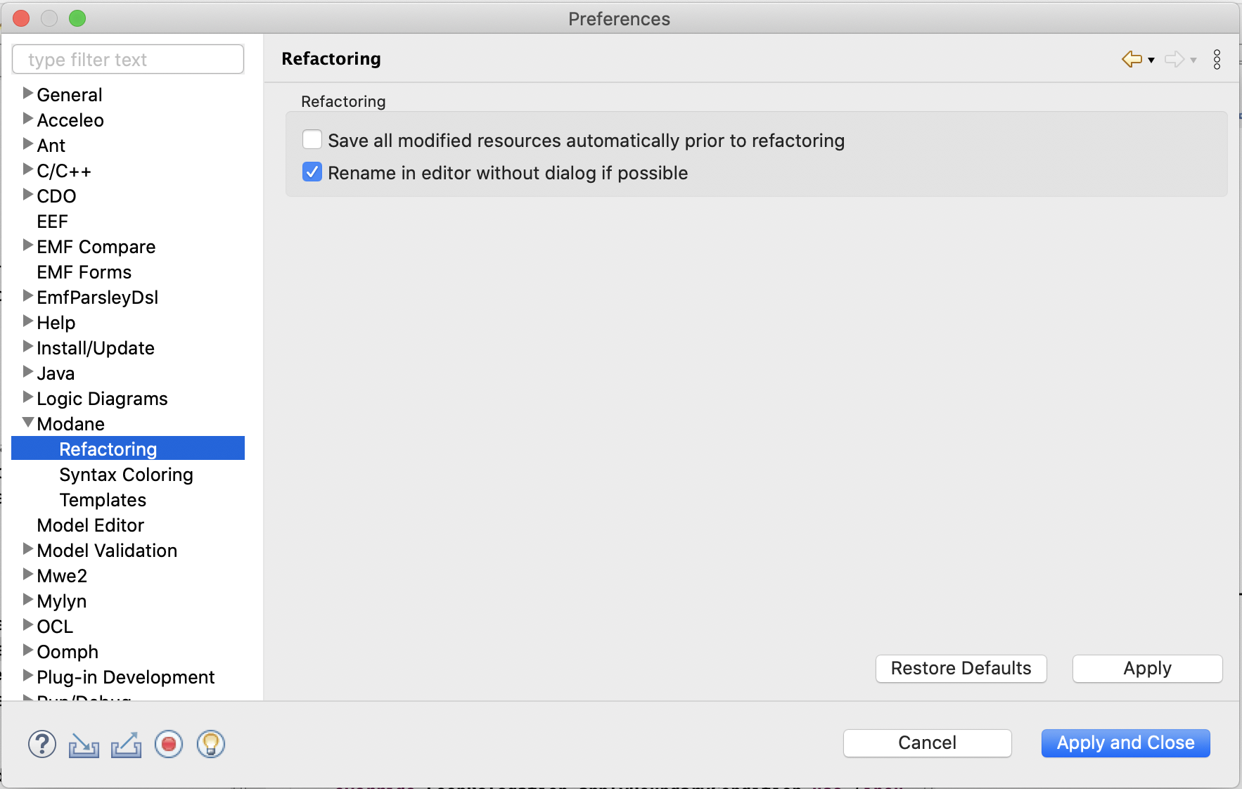1242x789 pixels.
Task: Select the Install/Update label
Action: pos(95,348)
